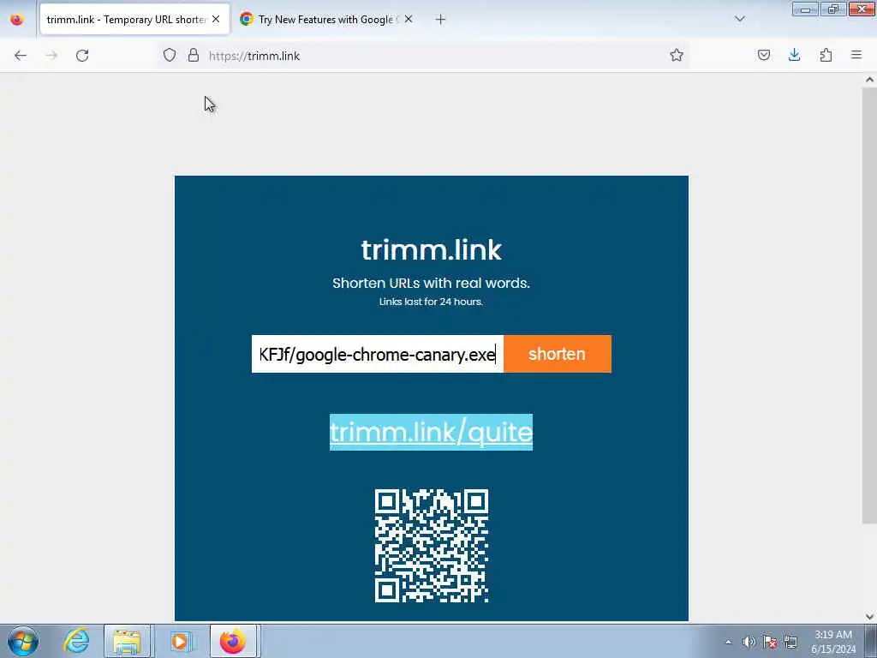The width and height of the screenshot is (877, 658).
Task: Click the URL input containing google-chrome-canary.exe
Action: click(378, 354)
